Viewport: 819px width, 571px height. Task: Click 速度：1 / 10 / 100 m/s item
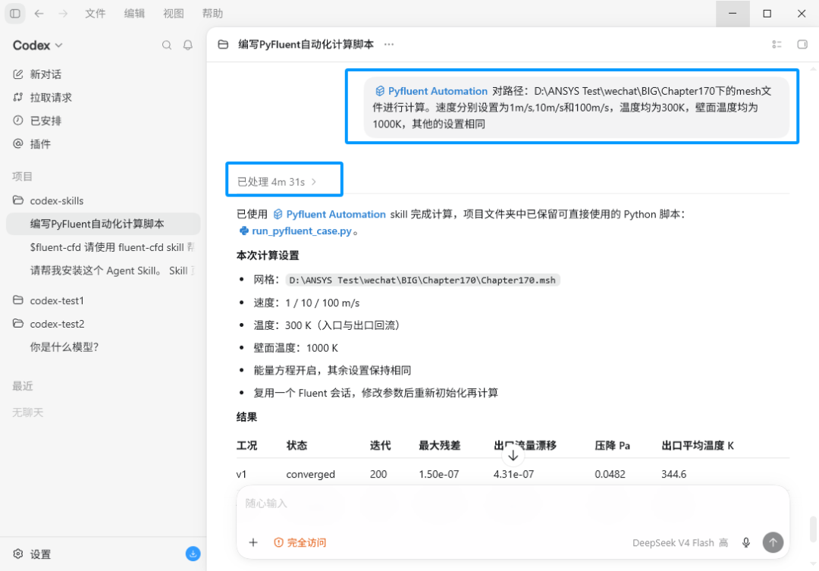tap(306, 303)
